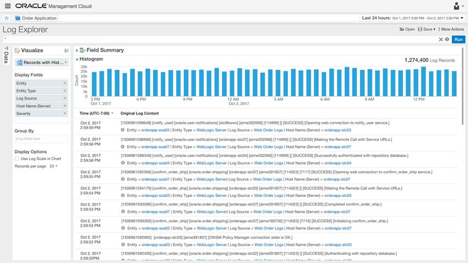This screenshot has width=468, height=263.
Task: Click the first histogram bar near 3 PM
Action: point(94,84)
